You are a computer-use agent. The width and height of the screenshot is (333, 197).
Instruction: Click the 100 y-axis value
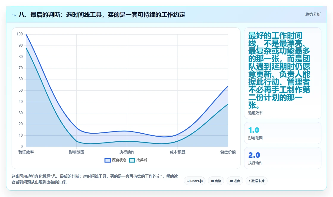20,34
